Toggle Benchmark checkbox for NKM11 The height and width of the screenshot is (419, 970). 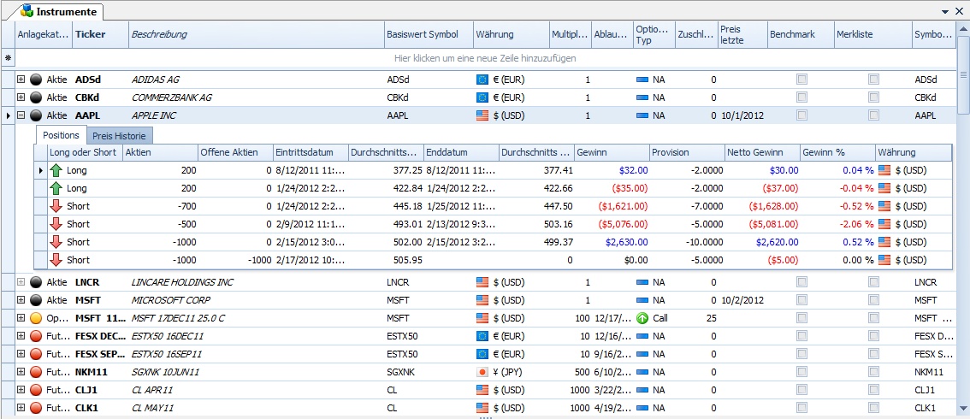801,372
